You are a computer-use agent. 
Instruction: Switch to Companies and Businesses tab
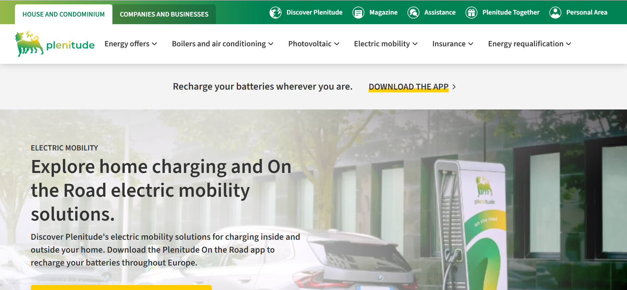coord(164,14)
